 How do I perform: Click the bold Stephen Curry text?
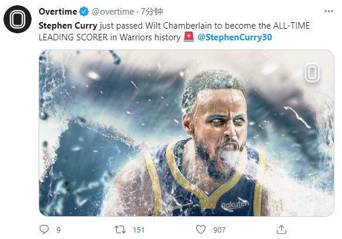click(68, 26)
